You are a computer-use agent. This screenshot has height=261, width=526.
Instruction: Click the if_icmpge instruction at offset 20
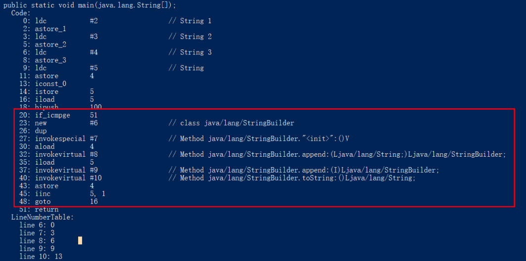(52, 115)
